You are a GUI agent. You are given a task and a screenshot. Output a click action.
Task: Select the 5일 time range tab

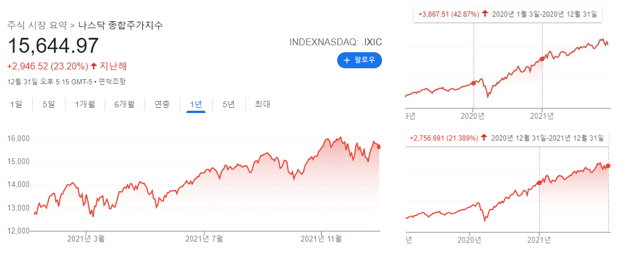coord(49,104)
